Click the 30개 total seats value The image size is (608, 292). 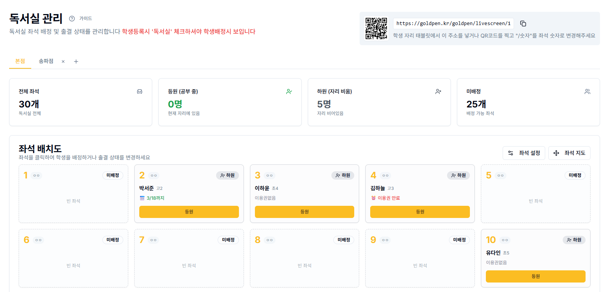29,104
